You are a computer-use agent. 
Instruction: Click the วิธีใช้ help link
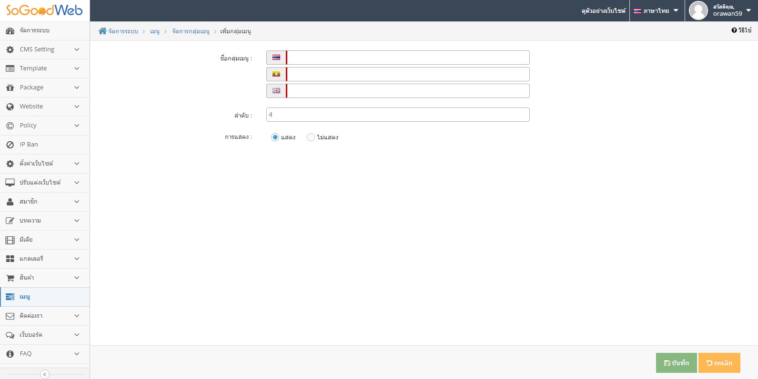[741, 30]
